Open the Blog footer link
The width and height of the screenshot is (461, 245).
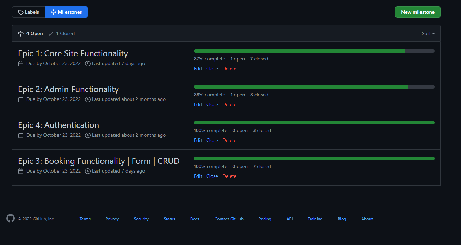342,219
